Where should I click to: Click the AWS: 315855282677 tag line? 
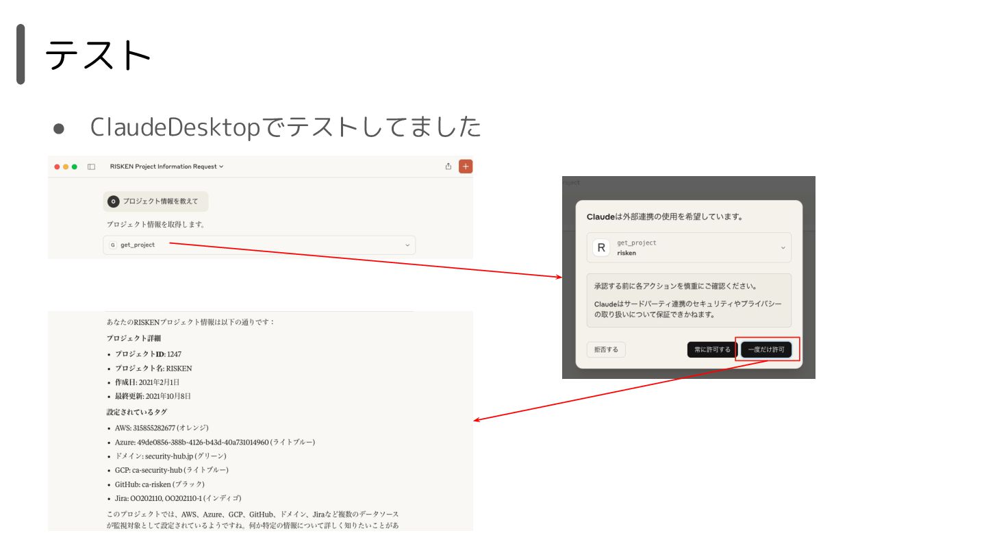(x=162, y=428)
